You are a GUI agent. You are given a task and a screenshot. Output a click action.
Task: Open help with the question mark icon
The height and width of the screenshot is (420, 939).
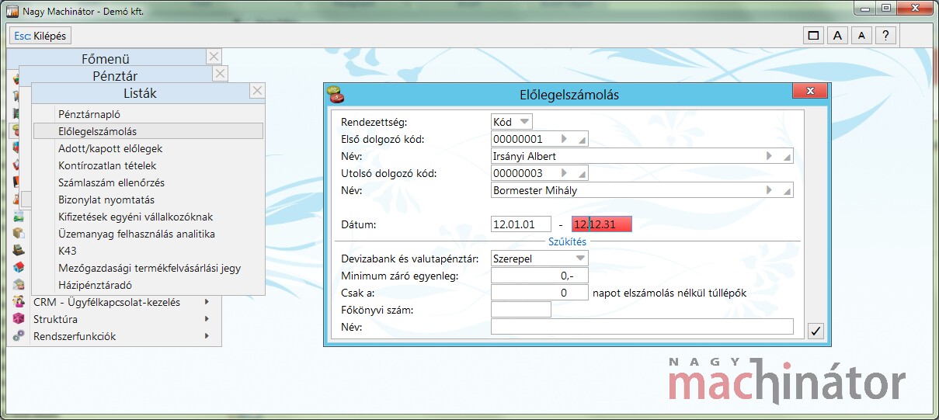(885, 35)
